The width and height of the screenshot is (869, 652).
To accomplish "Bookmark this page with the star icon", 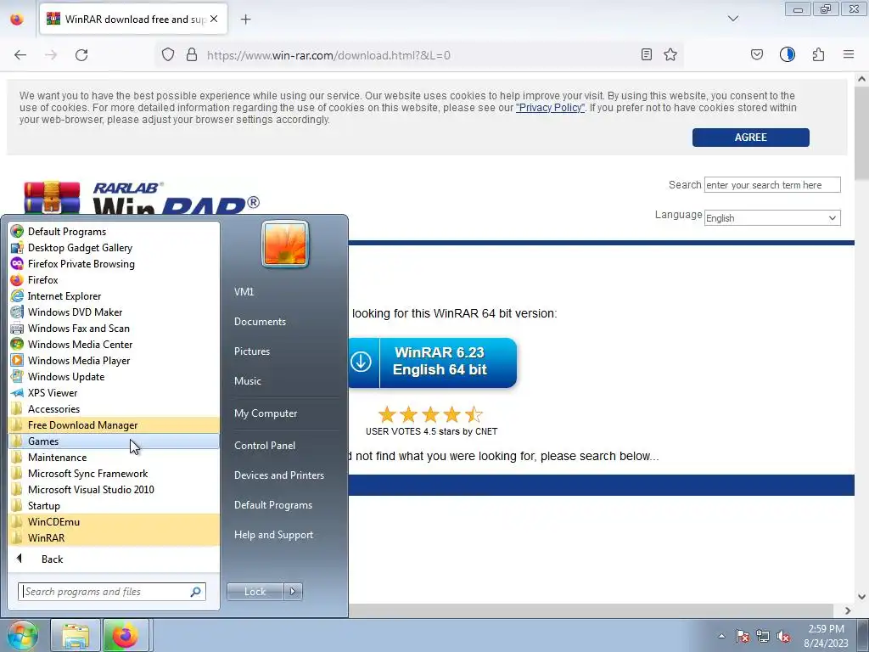I will pos(670,54).
